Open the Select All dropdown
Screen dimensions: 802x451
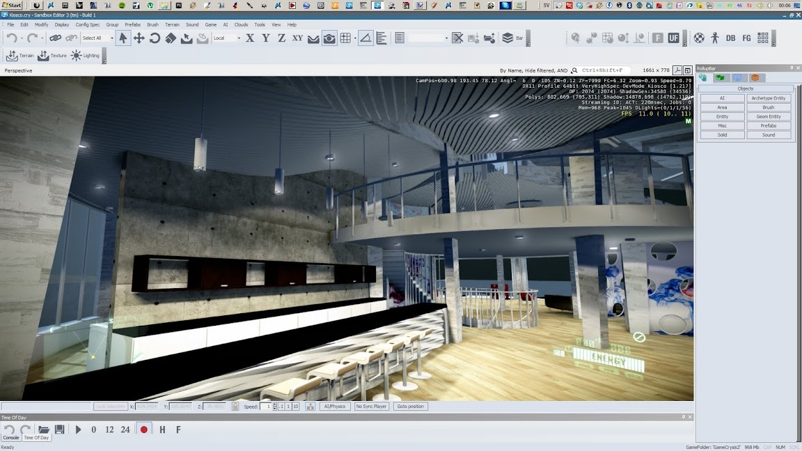tap(111, 38)
